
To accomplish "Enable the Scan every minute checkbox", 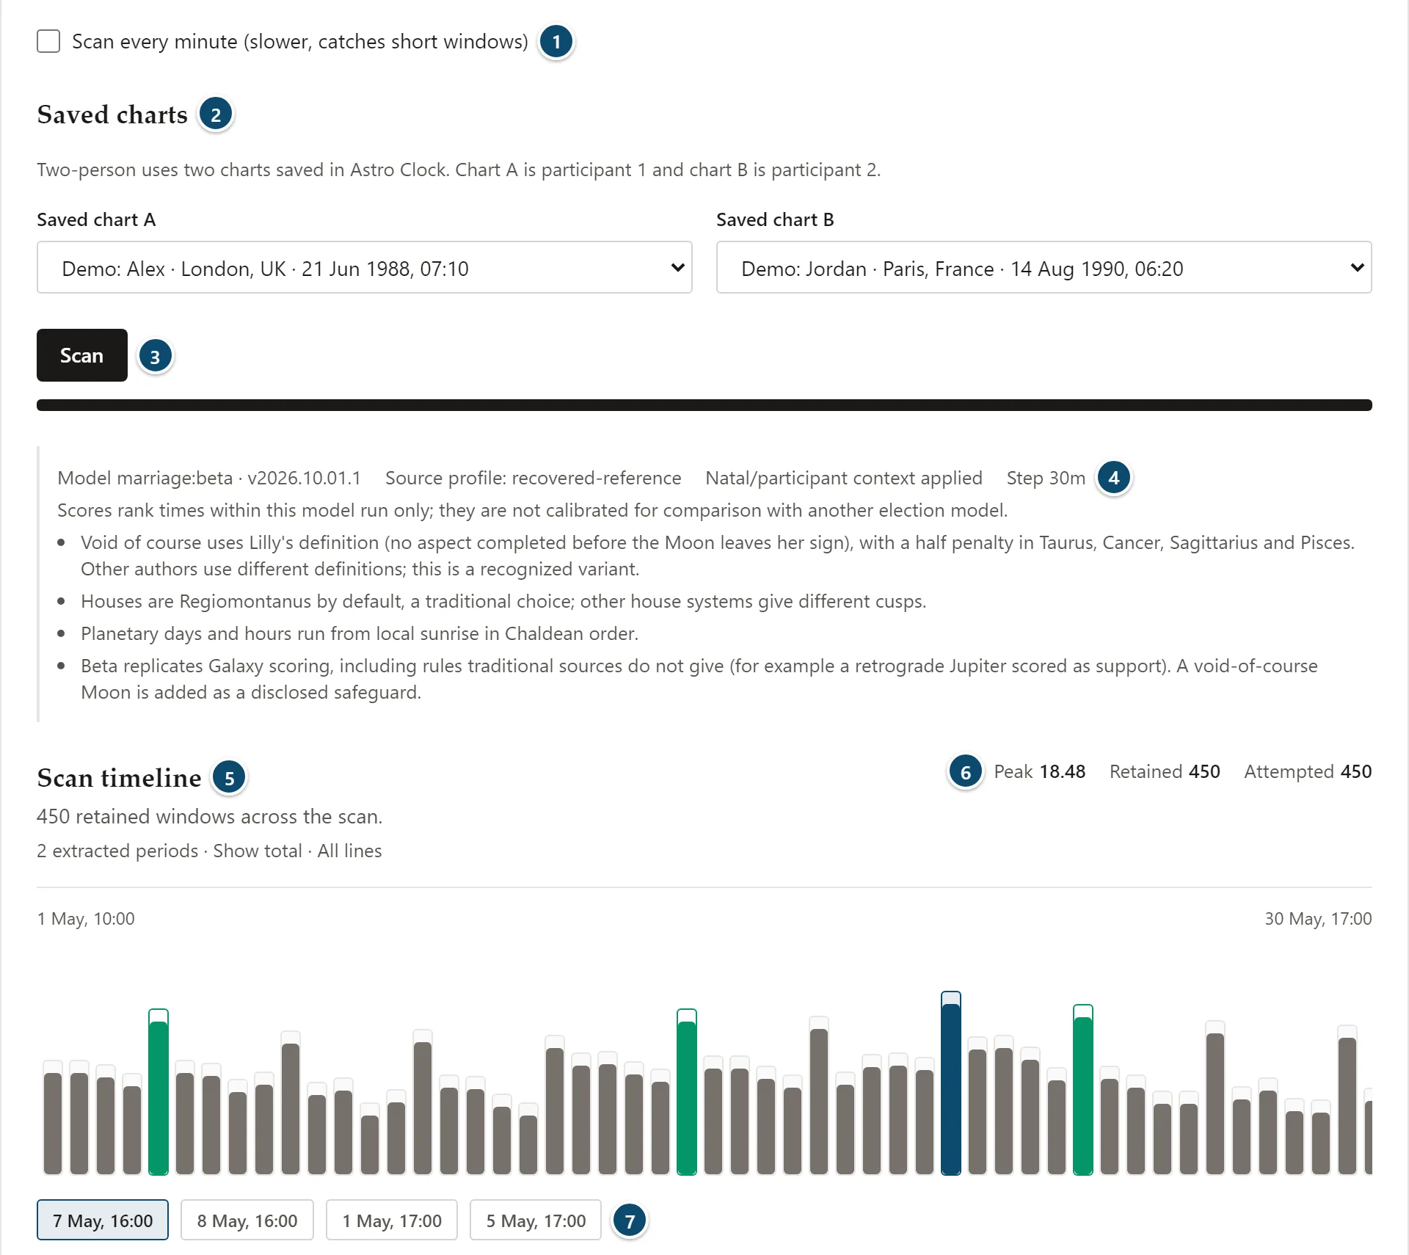I will point(48,41).
